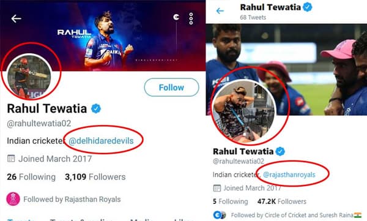
Task: View left profile picture of batsman
Action: (x=29, y=77)
